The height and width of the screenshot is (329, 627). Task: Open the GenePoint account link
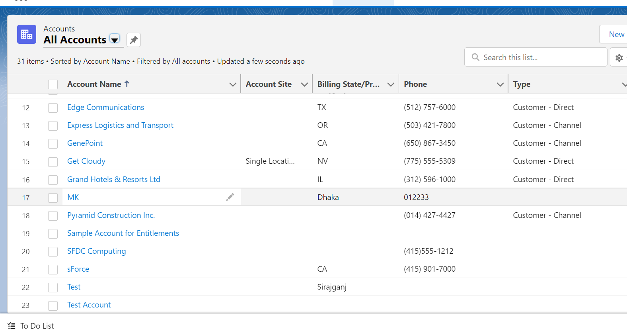[x=85, y=143]
